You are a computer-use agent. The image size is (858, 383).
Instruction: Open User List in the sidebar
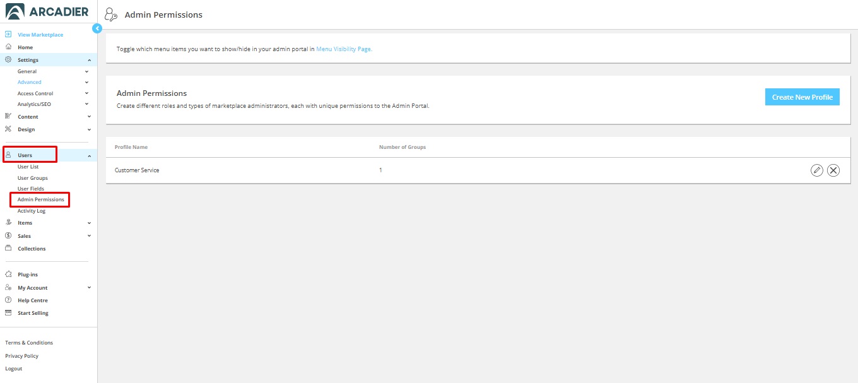point(28,167)
